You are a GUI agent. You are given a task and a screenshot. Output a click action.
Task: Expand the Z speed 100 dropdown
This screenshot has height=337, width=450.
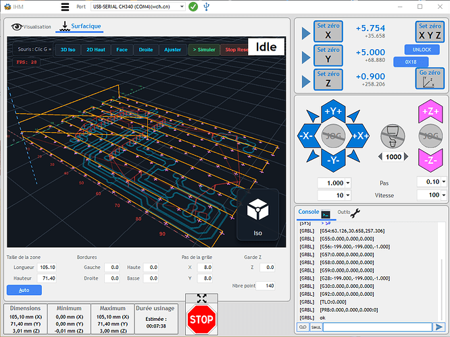tap(444, 195)
